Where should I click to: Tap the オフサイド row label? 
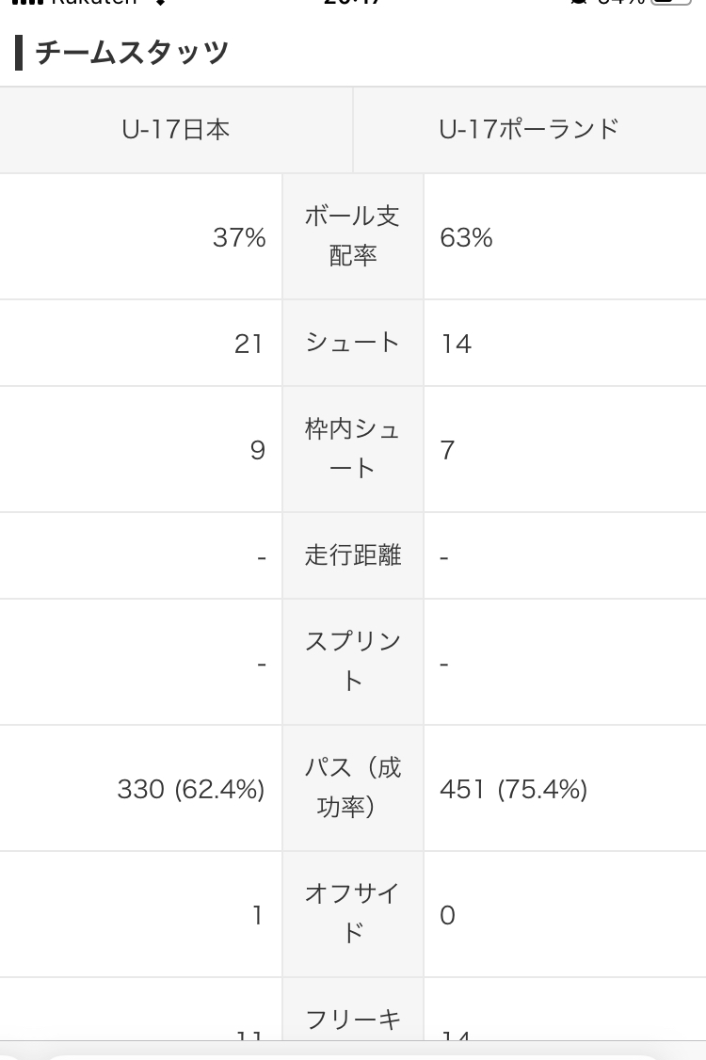pyautogui.click(x=352, y=913)
